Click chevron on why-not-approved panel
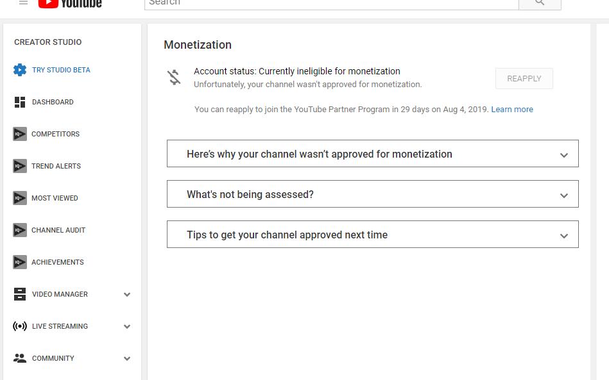Image resolution: width=609 pixels, height=380 pixels. (564, 155)
